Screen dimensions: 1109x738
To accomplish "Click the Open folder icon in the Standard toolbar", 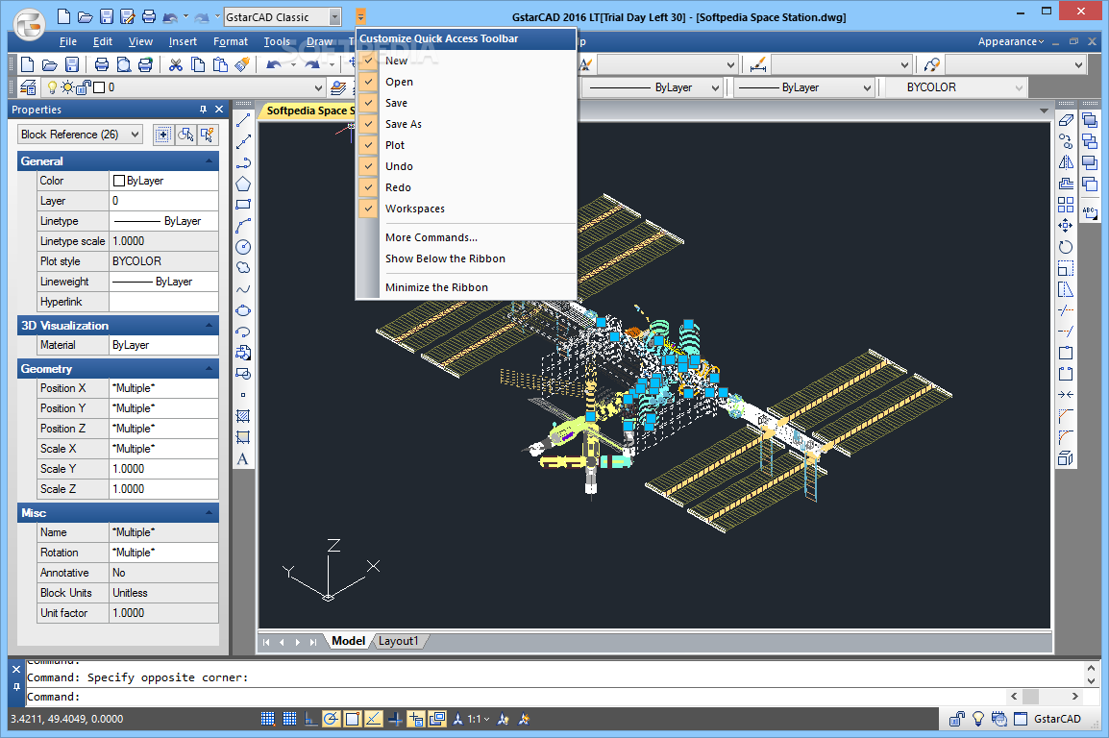I will click(x=50, y=65).
